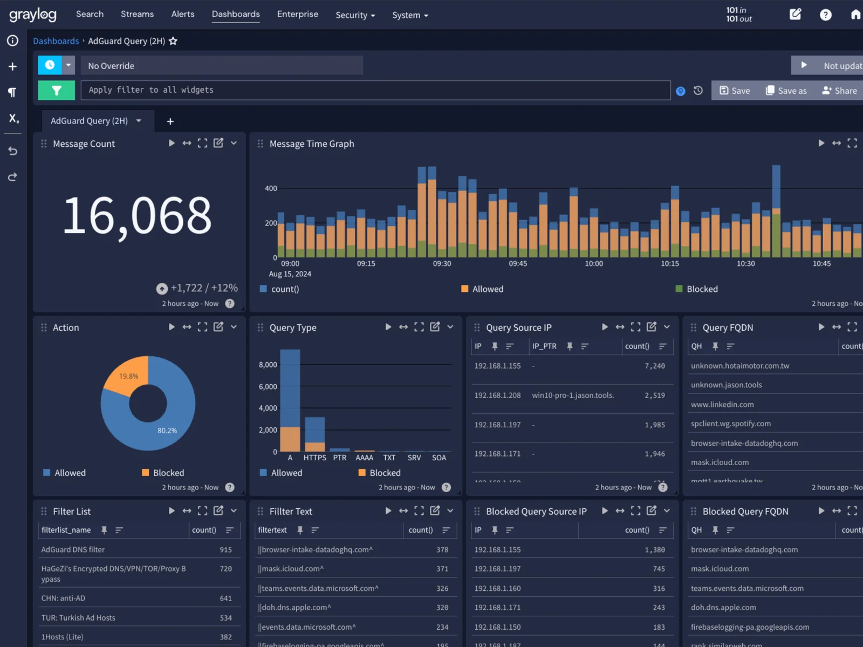Navigate to Dashboards breadcrumb link
The width and height of the screenshot is (863, 647).
(x=56, y=41)
